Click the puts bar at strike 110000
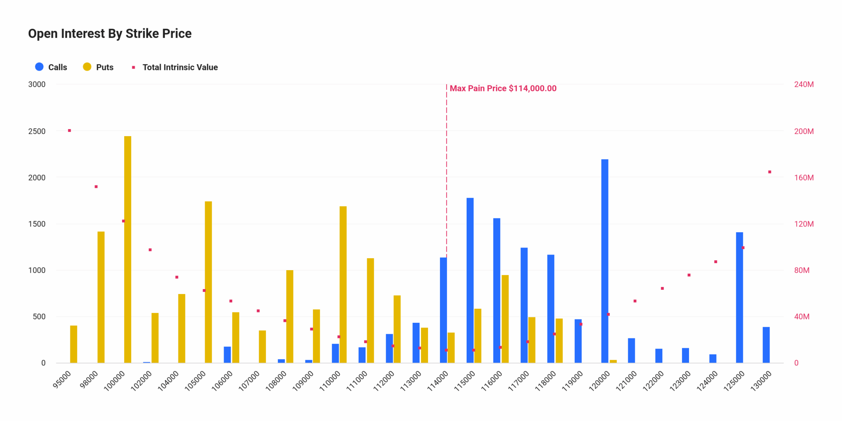Image resolution: width=842 pixels, height=421 pixels. pos(343,285)
